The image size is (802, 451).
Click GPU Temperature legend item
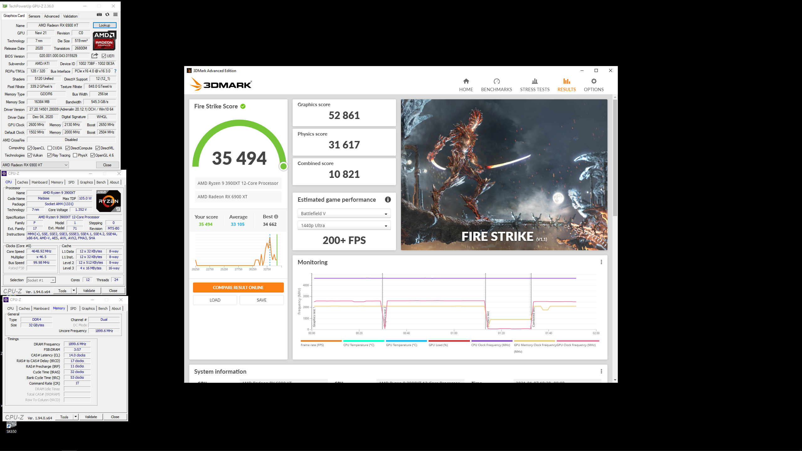click(x=406, y=343)
